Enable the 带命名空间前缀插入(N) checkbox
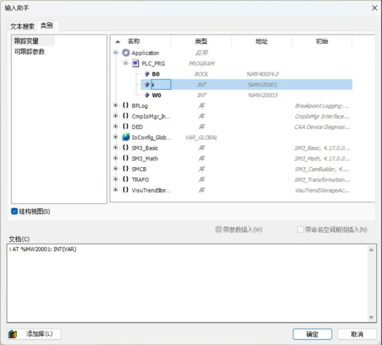 pyautogui.click(x=300, y=229)
